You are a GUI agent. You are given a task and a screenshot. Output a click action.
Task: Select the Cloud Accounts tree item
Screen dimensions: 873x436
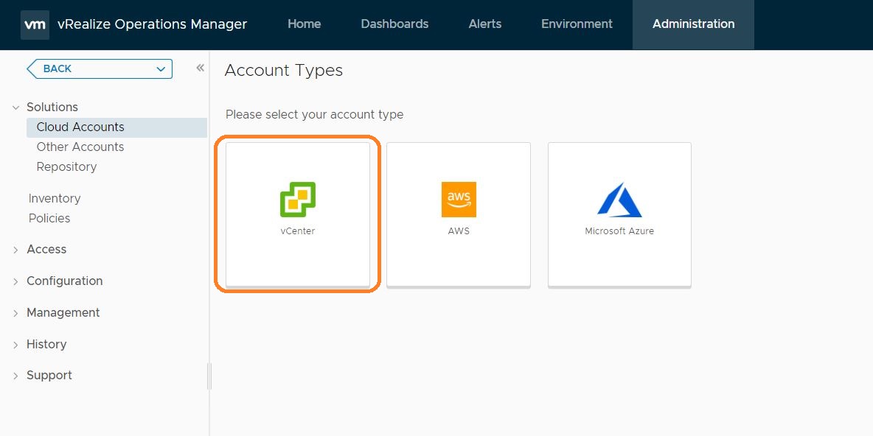(80, 127)
